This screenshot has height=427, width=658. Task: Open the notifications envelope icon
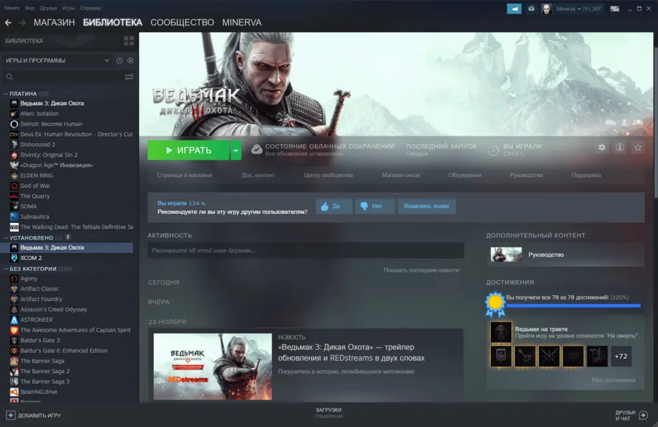coord(531,8)
